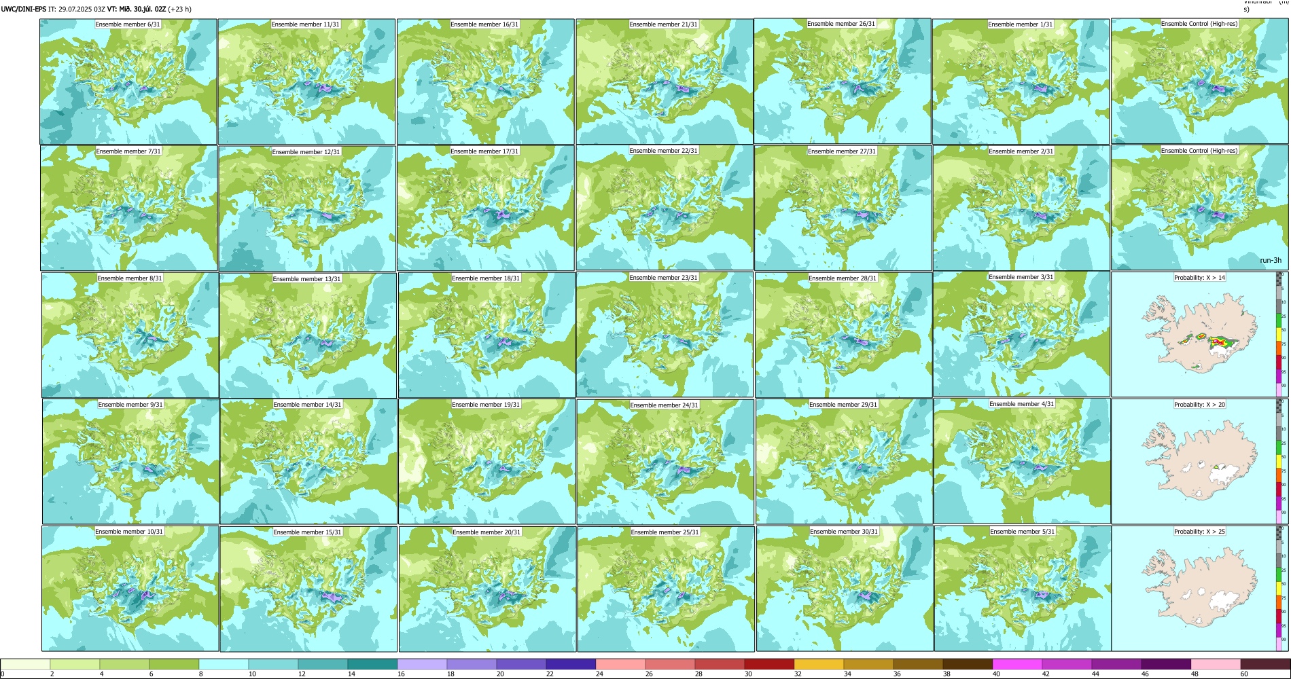1291x679 pixels.
Task: Click the Ensemble member 2/31 map panel
Action: click(1021, 208)
